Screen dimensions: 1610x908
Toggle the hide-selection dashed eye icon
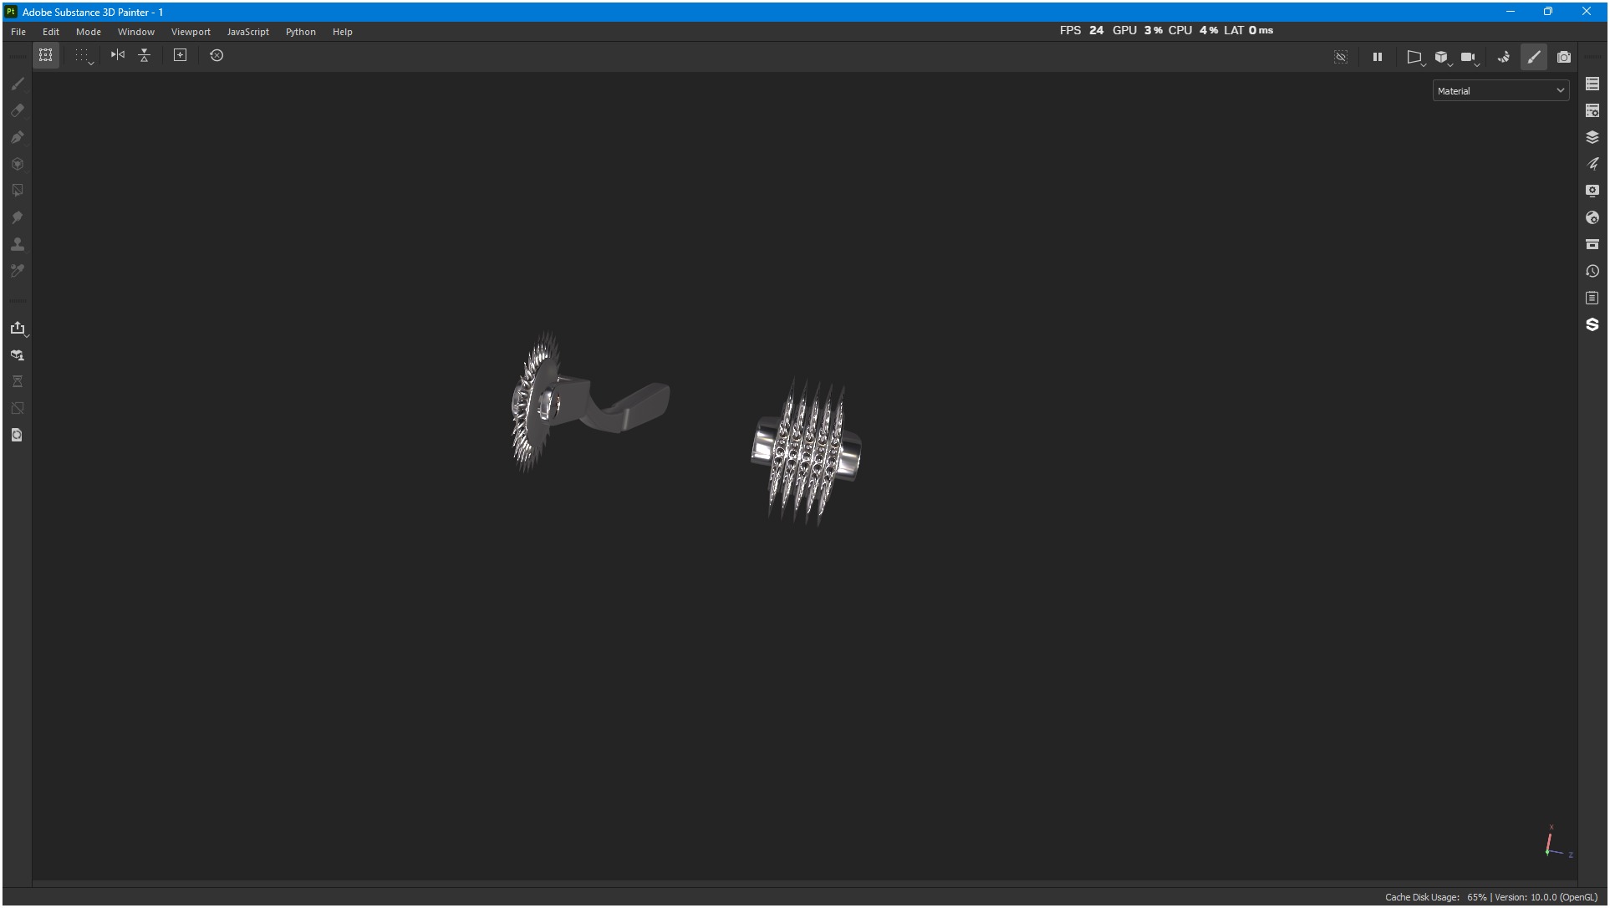1340,57
